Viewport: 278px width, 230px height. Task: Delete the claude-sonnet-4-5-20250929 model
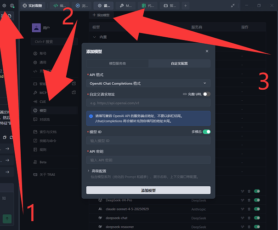point(249,209)
